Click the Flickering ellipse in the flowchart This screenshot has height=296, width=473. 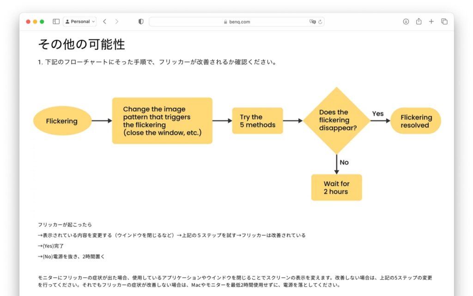[62, 120]
